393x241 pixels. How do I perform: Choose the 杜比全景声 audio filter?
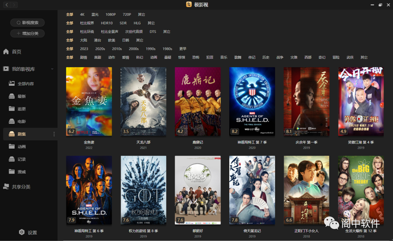(111, 32)
